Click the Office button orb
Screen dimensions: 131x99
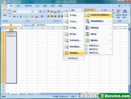[4, 4]
